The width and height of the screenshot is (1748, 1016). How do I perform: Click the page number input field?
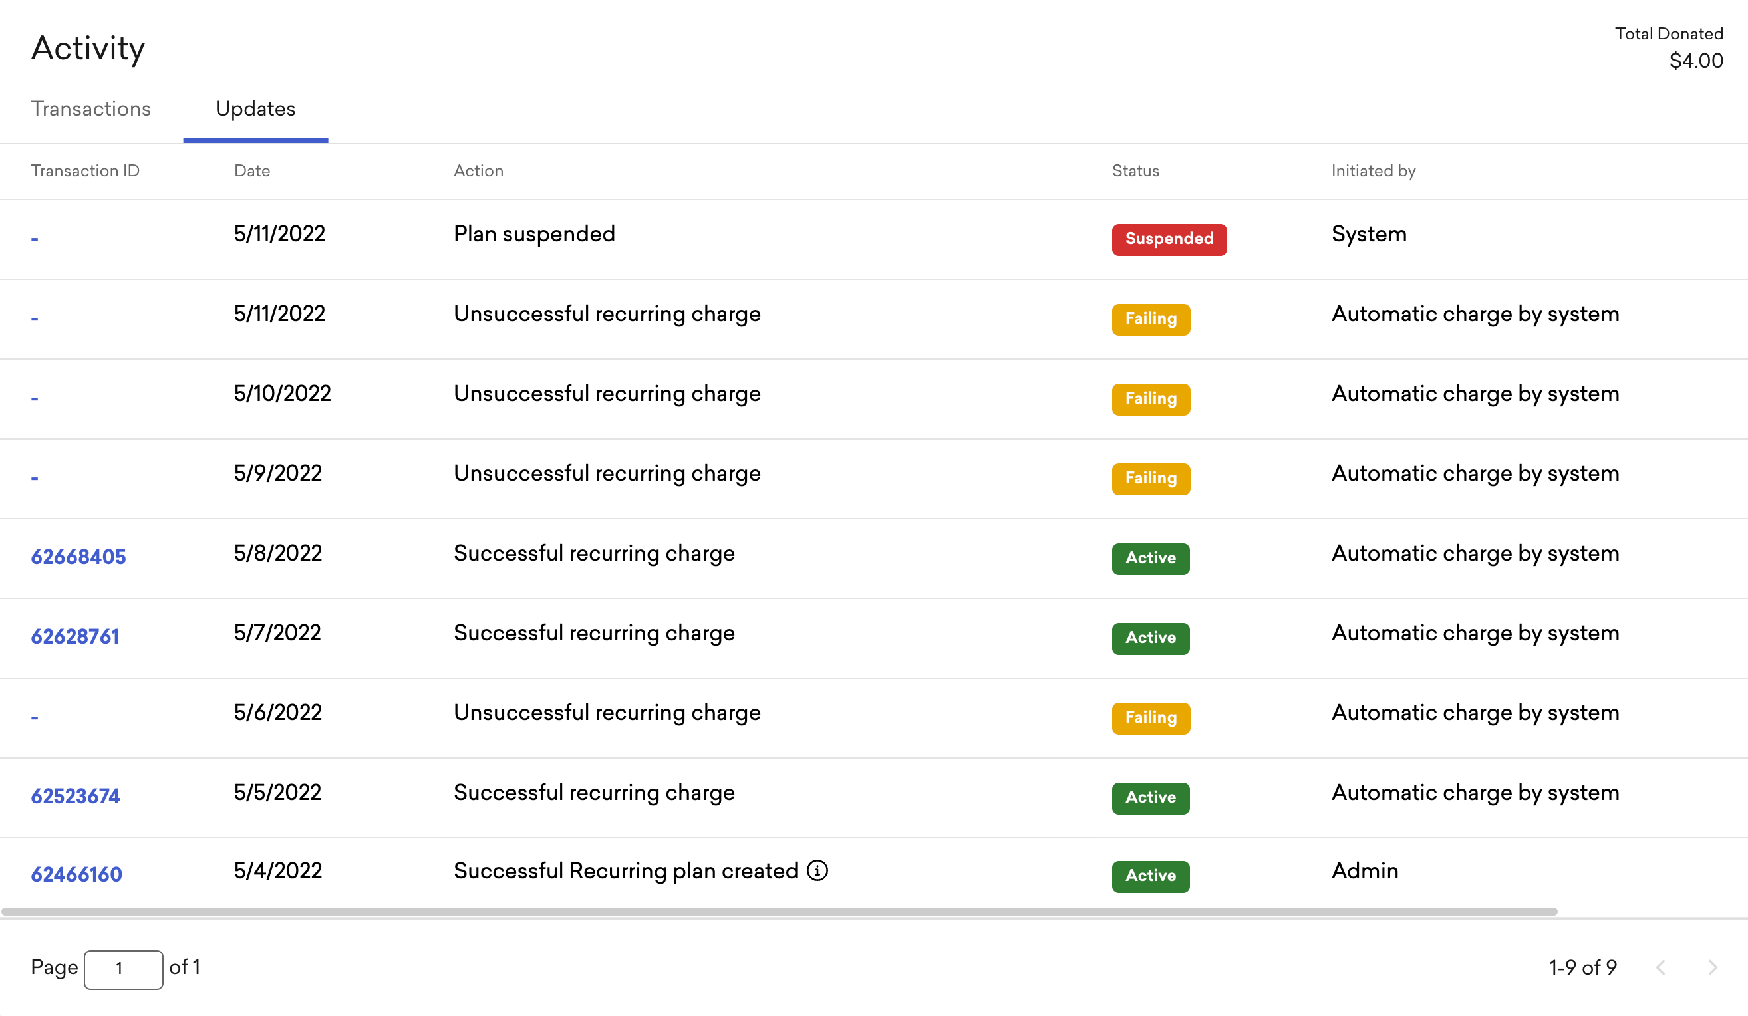click(124, 969)
